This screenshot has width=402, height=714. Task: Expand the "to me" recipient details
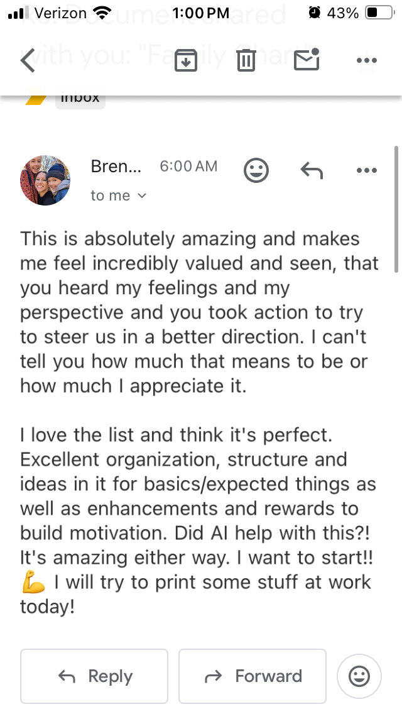[119, 195]
